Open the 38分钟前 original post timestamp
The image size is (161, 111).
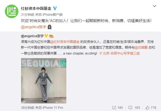(28, 108)
